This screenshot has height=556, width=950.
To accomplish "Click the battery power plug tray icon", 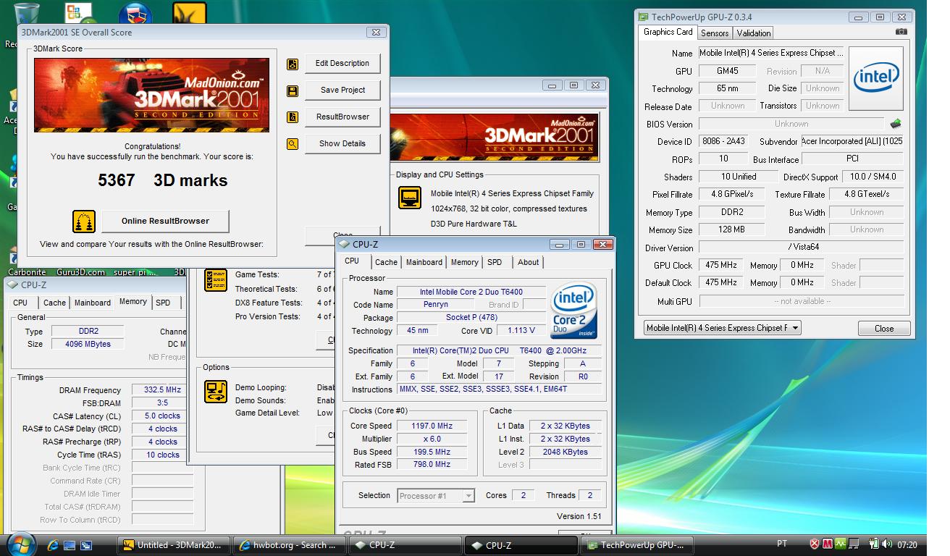I will (x=874, y=544).
